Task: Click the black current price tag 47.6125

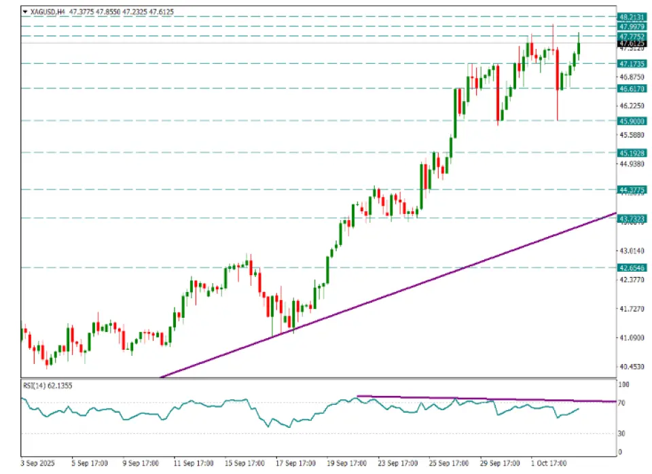Action: [x=631, y=43]
